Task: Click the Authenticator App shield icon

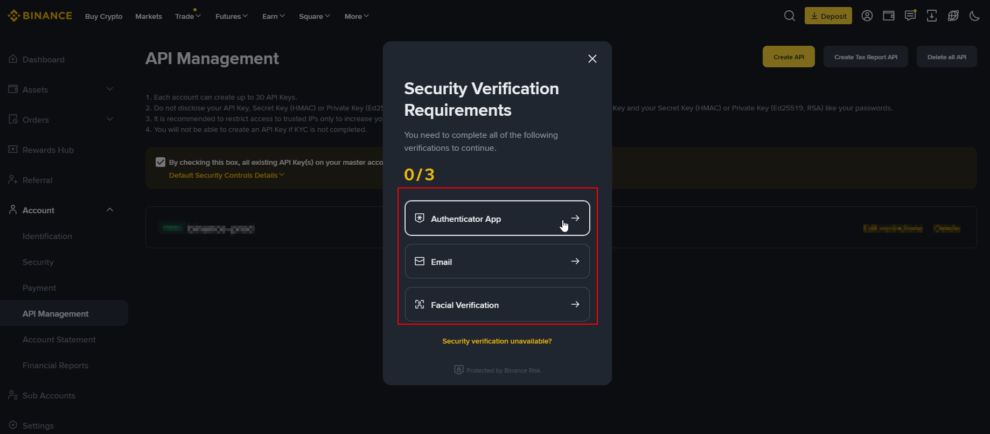Action: pos(420,218)
